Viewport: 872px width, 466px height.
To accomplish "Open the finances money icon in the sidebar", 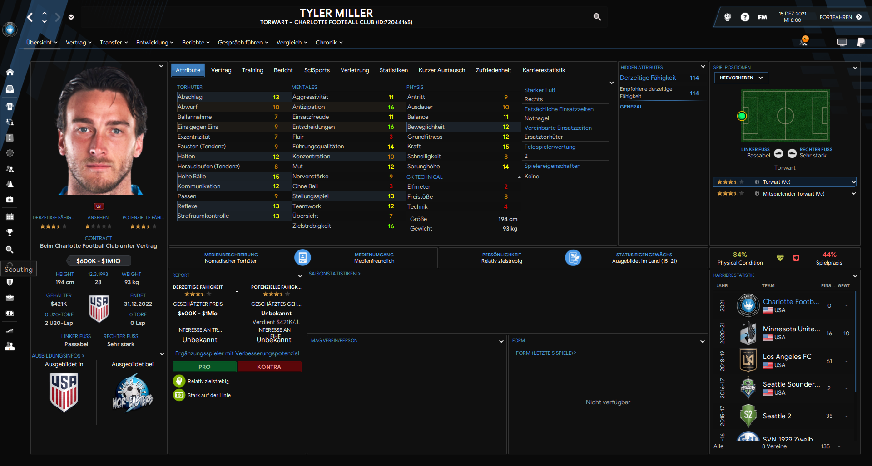I will click(10, 313).
